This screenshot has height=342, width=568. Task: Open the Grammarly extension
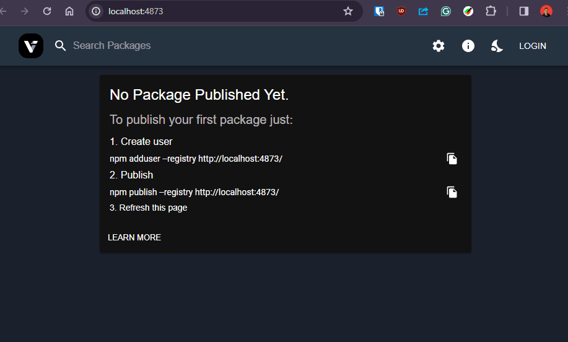click(446, 11)
